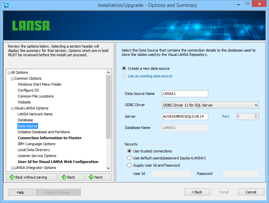The height and width of the screenshot is (203, 269).
Task: Select Connection Information to Master
Action: coord(50,138)
